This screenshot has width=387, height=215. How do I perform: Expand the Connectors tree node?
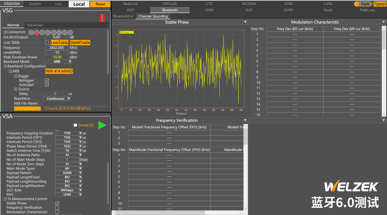[x=5, y=32]
